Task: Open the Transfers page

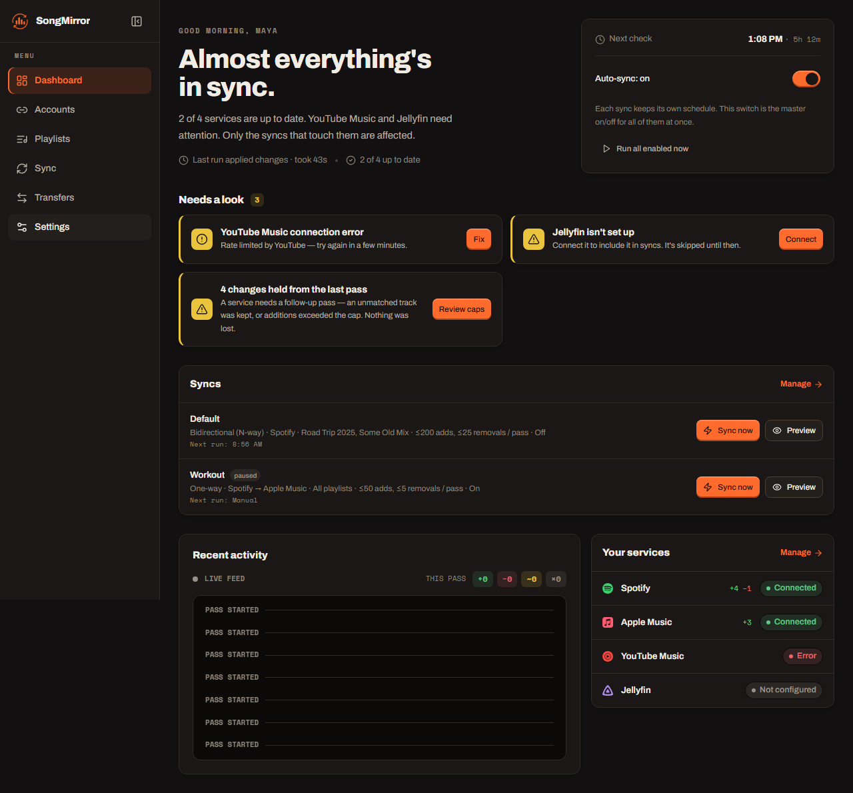Action: (79, 198)
